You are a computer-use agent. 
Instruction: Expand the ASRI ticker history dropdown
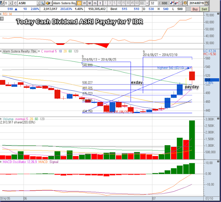point(38,3)
